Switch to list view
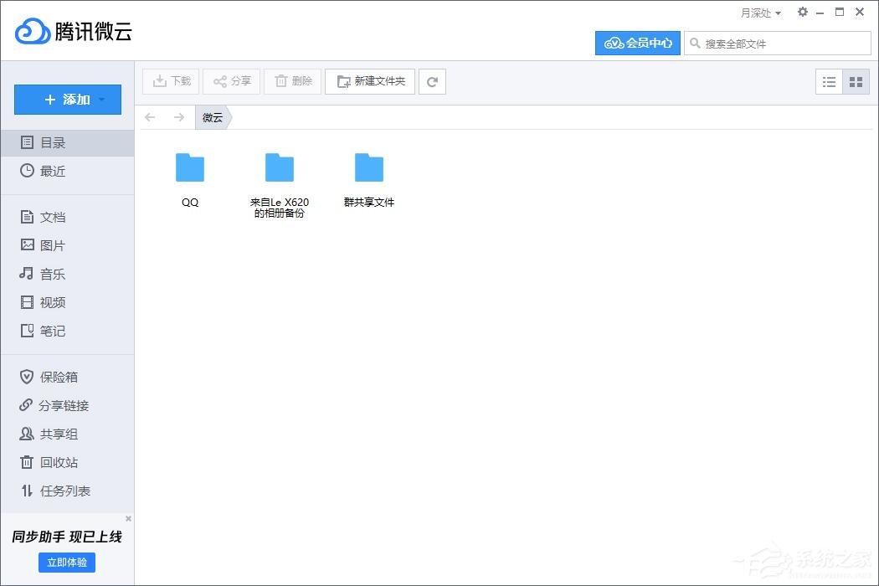Image resolution: width=879 pixels, height=586 pixels. point(829,81)
